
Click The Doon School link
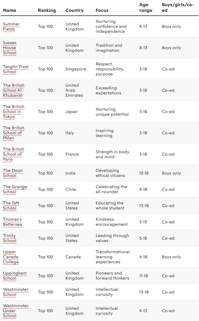click(13, 173)
